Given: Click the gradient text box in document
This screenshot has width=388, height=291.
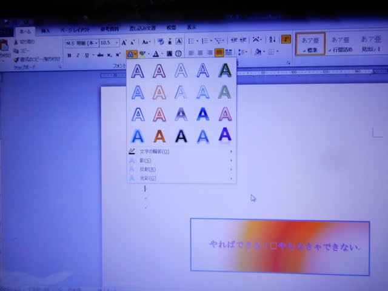Looking at the screenshot, I should coord(279,246).
